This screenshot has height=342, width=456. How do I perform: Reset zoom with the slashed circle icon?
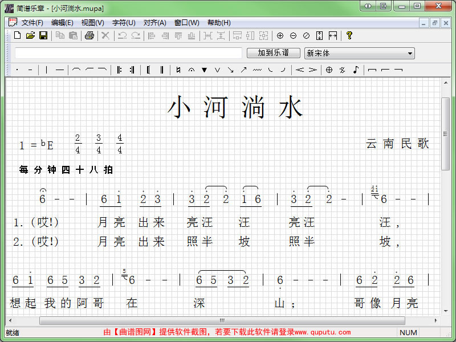click(306, 35)
